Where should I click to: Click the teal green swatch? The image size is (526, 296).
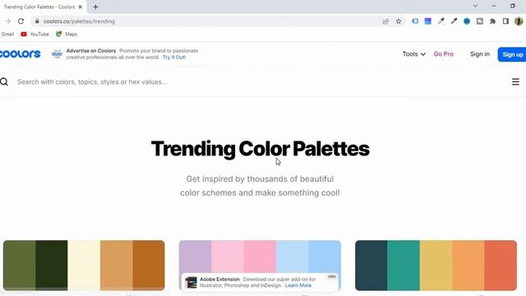pyautogui.click(x=404, y=266)
